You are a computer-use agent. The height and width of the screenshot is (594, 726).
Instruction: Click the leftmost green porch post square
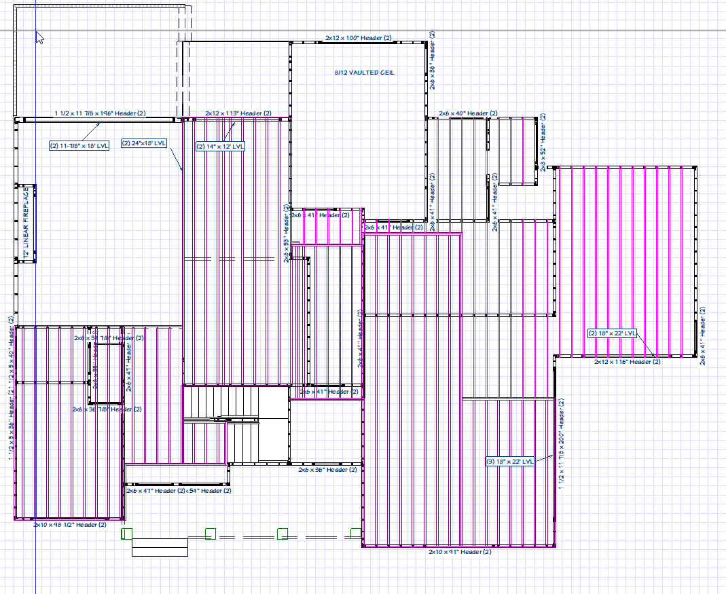126,534
